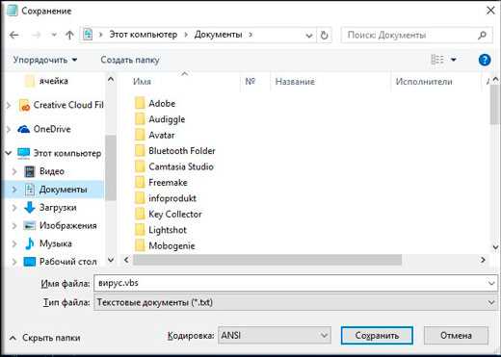The image size is (501, 357).
Task: Expand the Видео tree node
Action: pos(14,171)
